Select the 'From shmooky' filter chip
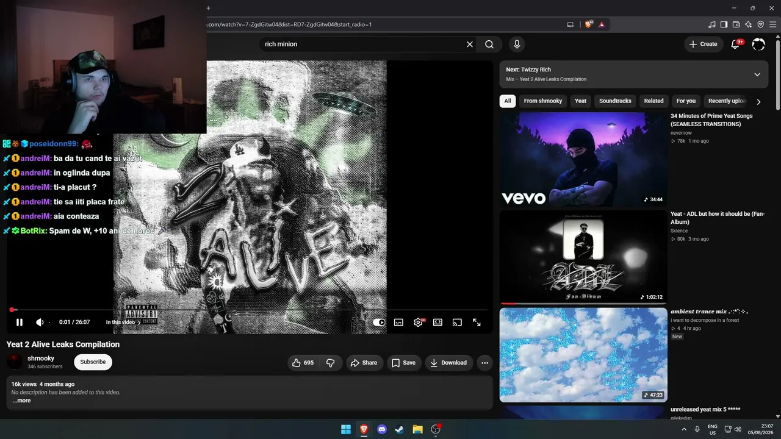The height and width of the screenshot is (439, 781). click(542, 101)
